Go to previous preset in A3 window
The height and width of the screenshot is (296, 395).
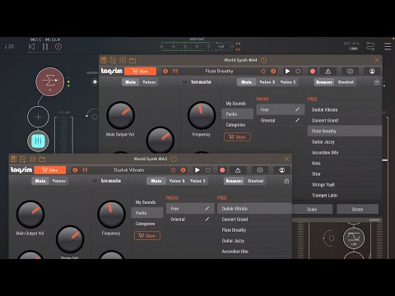coord(75,170)
